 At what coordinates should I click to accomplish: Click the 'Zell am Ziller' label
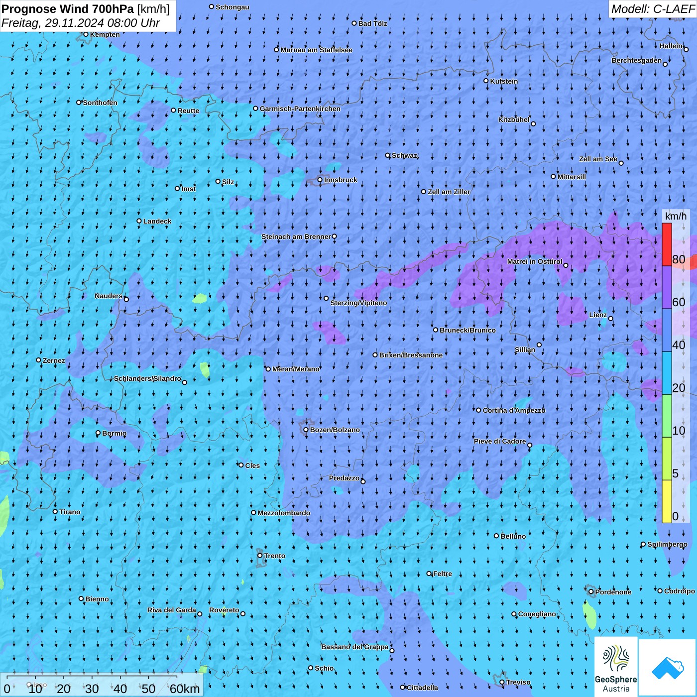449,192
